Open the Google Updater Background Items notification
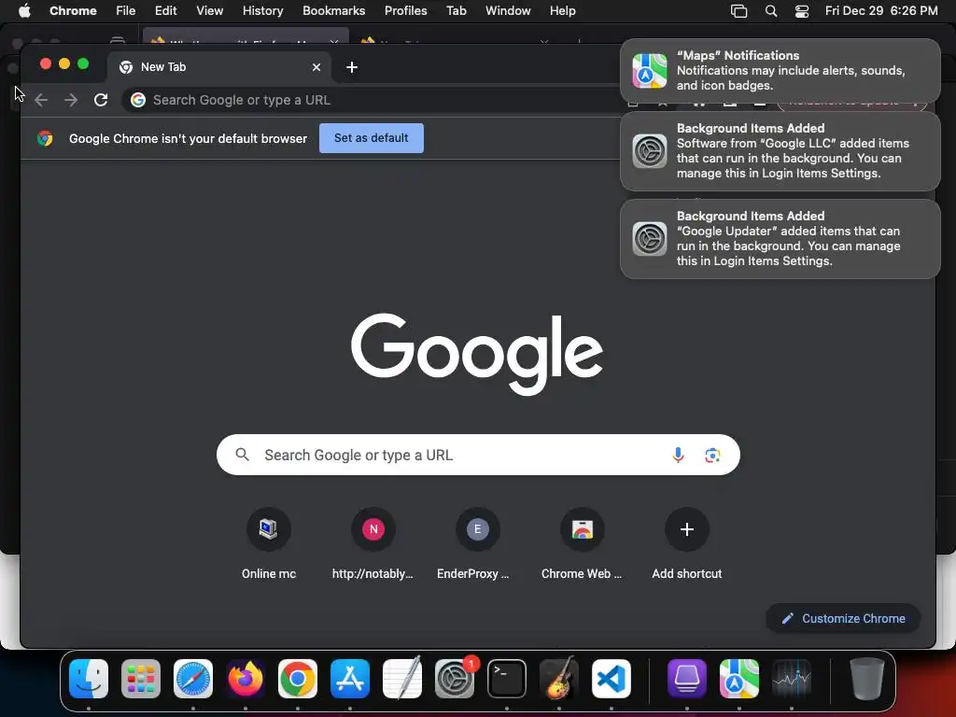The width and height of the screenshot is (956, 717). click(x=780, y=239)
